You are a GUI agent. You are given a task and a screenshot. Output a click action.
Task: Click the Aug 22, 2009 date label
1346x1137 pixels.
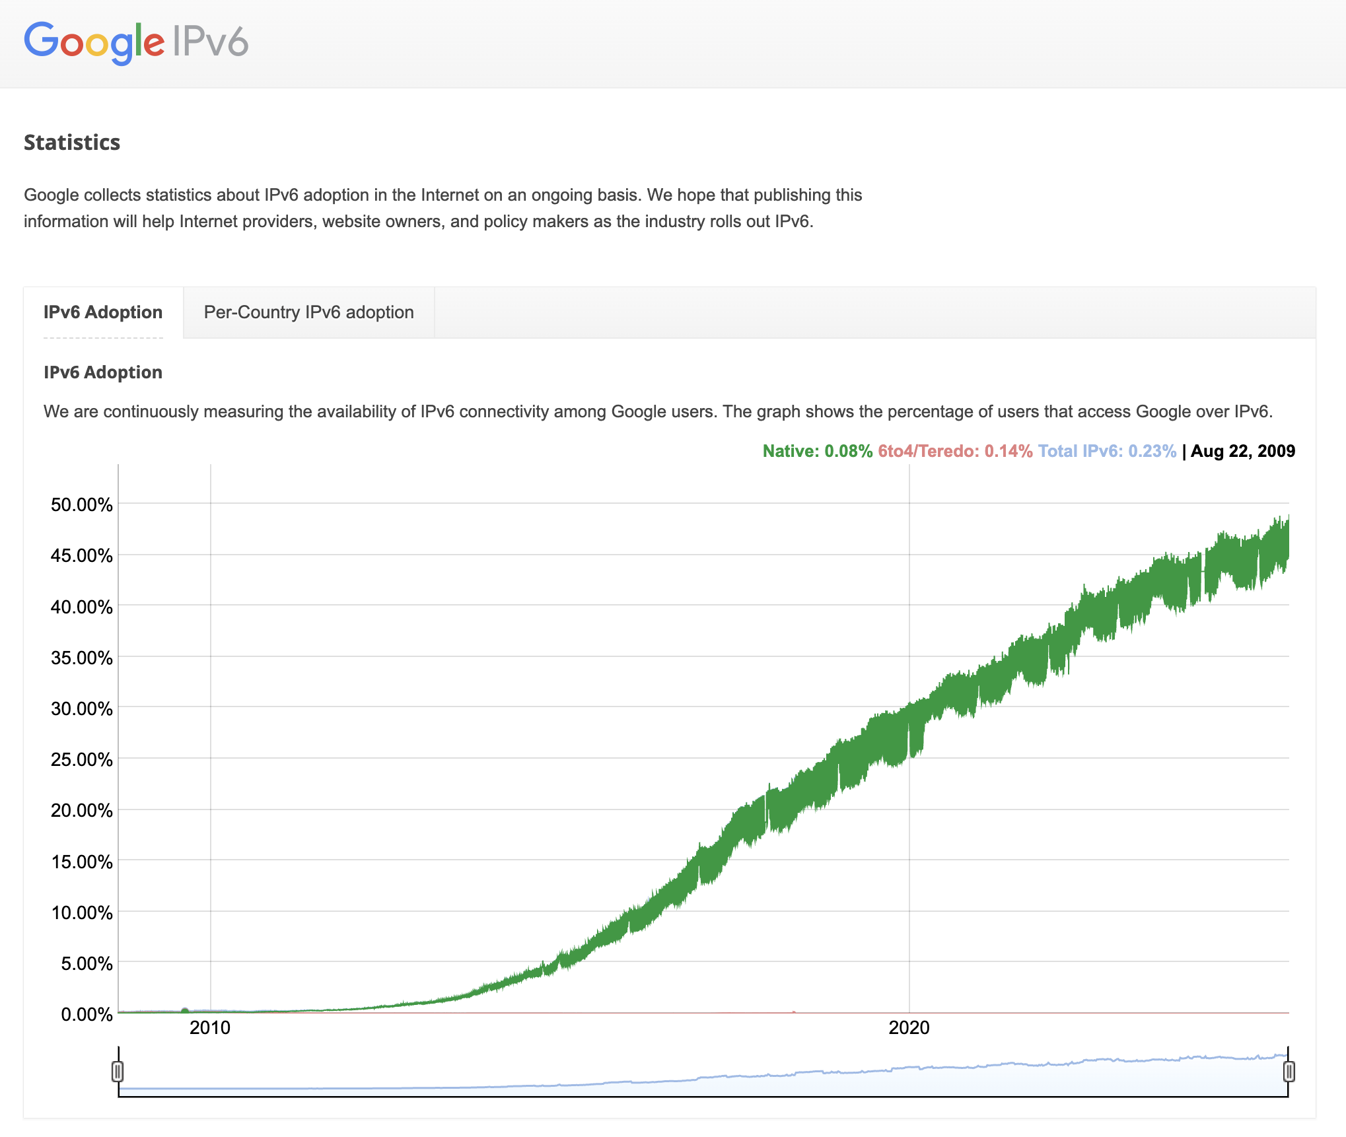point(1242,451)
